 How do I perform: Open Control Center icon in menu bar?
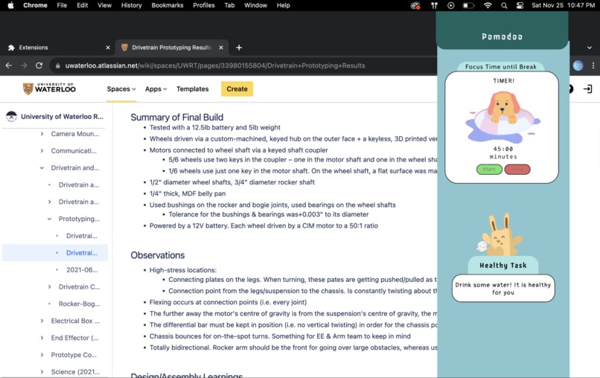tap(520, 5)
